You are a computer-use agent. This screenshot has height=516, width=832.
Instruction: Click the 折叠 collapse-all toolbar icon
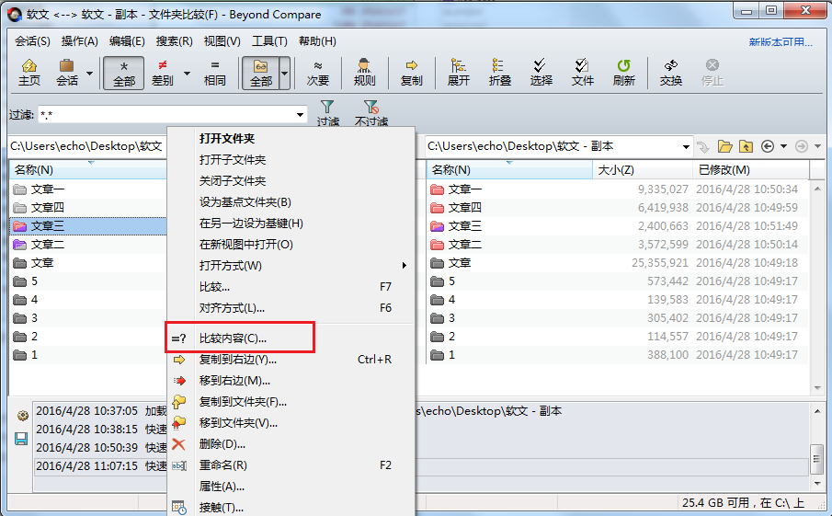click(500, 73)
